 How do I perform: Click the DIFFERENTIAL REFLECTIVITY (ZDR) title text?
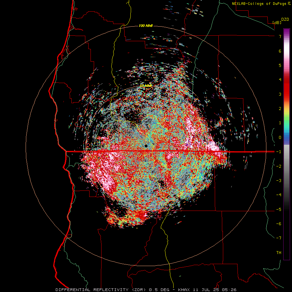pyautogui.click(x=101, y=290)
